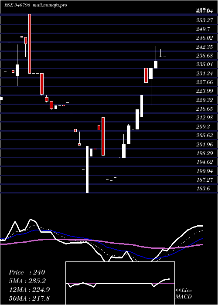Click the 216.65 price axis label

pyautogui.click(x=204, y=109)
